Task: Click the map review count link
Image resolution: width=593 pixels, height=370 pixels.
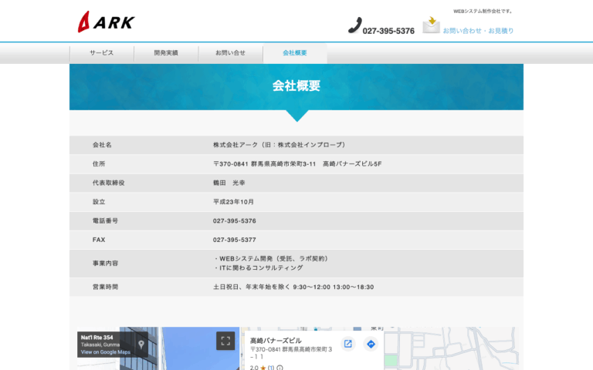Action: coord(271,368)
